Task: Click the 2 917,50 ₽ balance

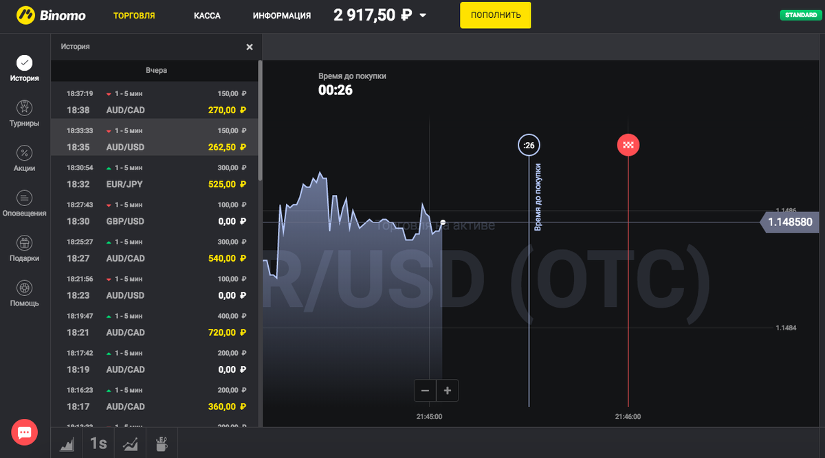Action: [374, 14]
